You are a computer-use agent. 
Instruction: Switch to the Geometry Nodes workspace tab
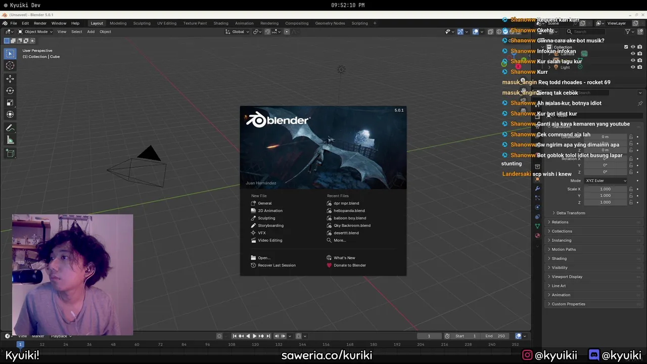(x=330, y=23)
